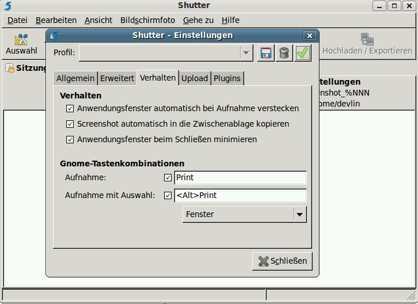Close the Einstellungen dialog with X
418x304 pixels.
pos(310,36)
